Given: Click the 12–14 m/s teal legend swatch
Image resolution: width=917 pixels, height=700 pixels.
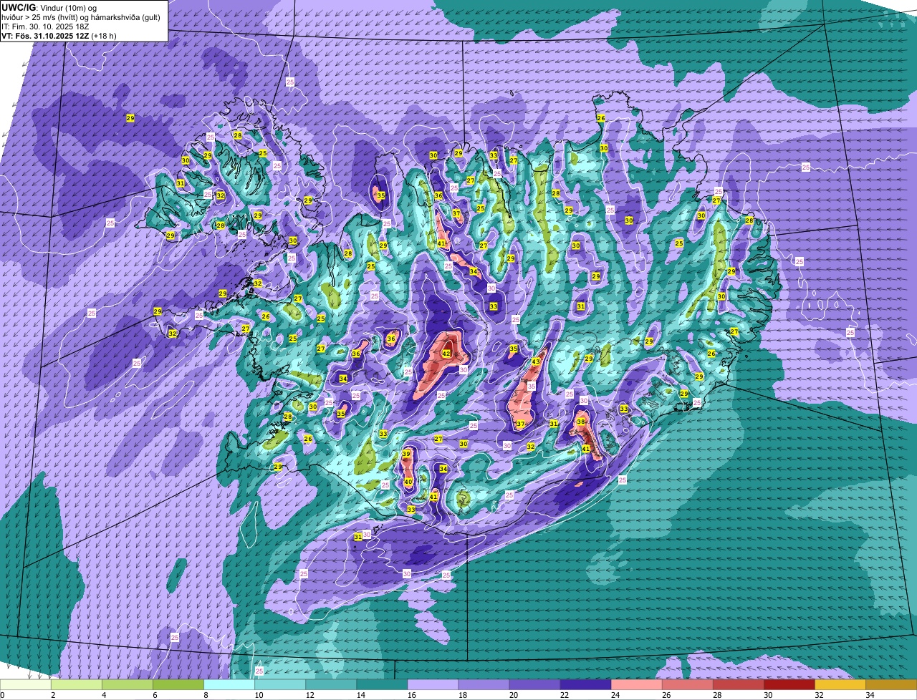Looking at the screenshot, I should 331,685.
